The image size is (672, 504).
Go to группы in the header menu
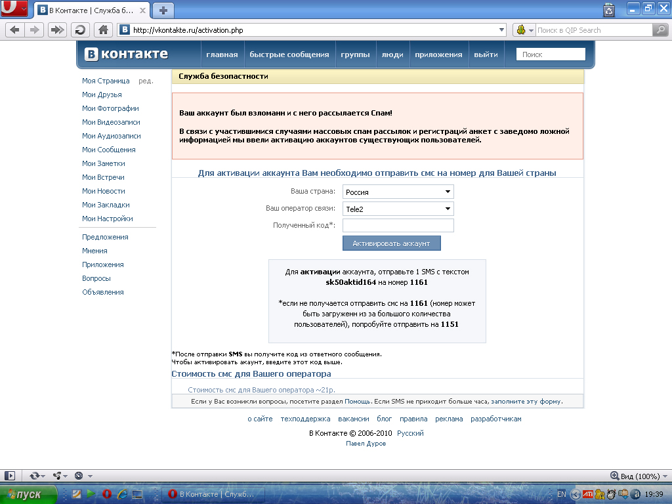[x=355, y=54]
